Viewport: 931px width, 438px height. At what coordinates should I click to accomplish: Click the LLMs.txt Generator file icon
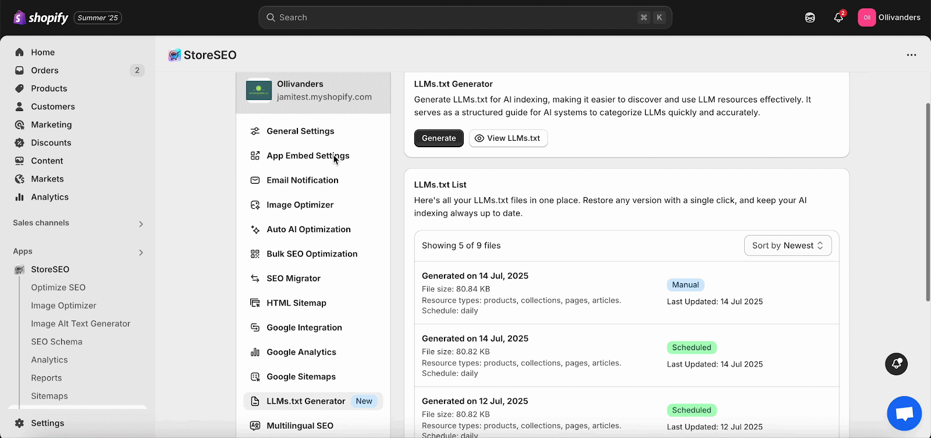tap(255, 401)
